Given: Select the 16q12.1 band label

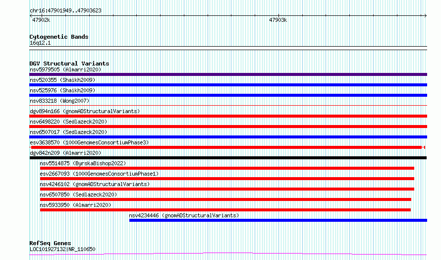Looking at the screenshot, I should pos(40,43).
